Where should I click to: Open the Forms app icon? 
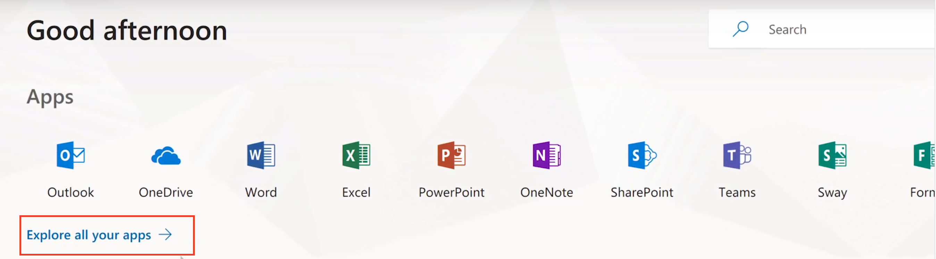click(x=925, y=155)
